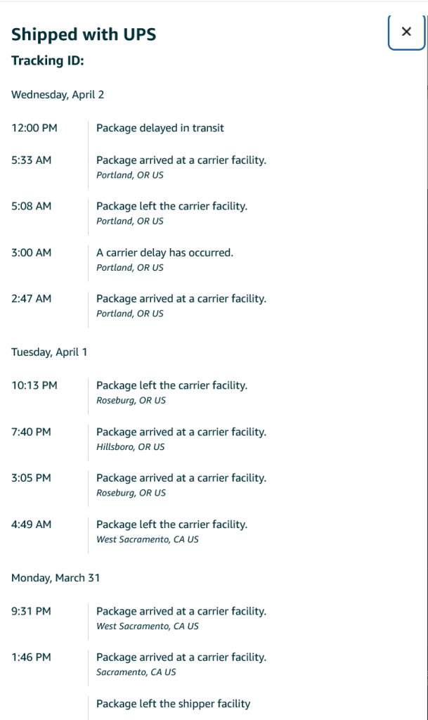Click the 5:08 AM left carrier facility entry
The height and width of the screenshot is (720, 428).
click(x=171, y=206)
